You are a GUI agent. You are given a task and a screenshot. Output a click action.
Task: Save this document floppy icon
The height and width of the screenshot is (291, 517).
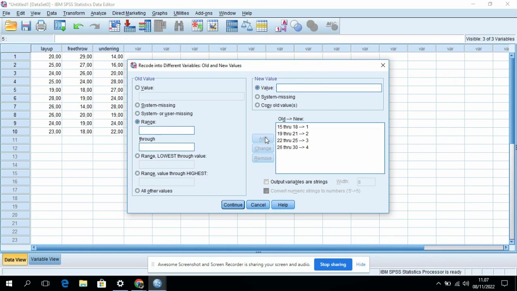[26, 26]
